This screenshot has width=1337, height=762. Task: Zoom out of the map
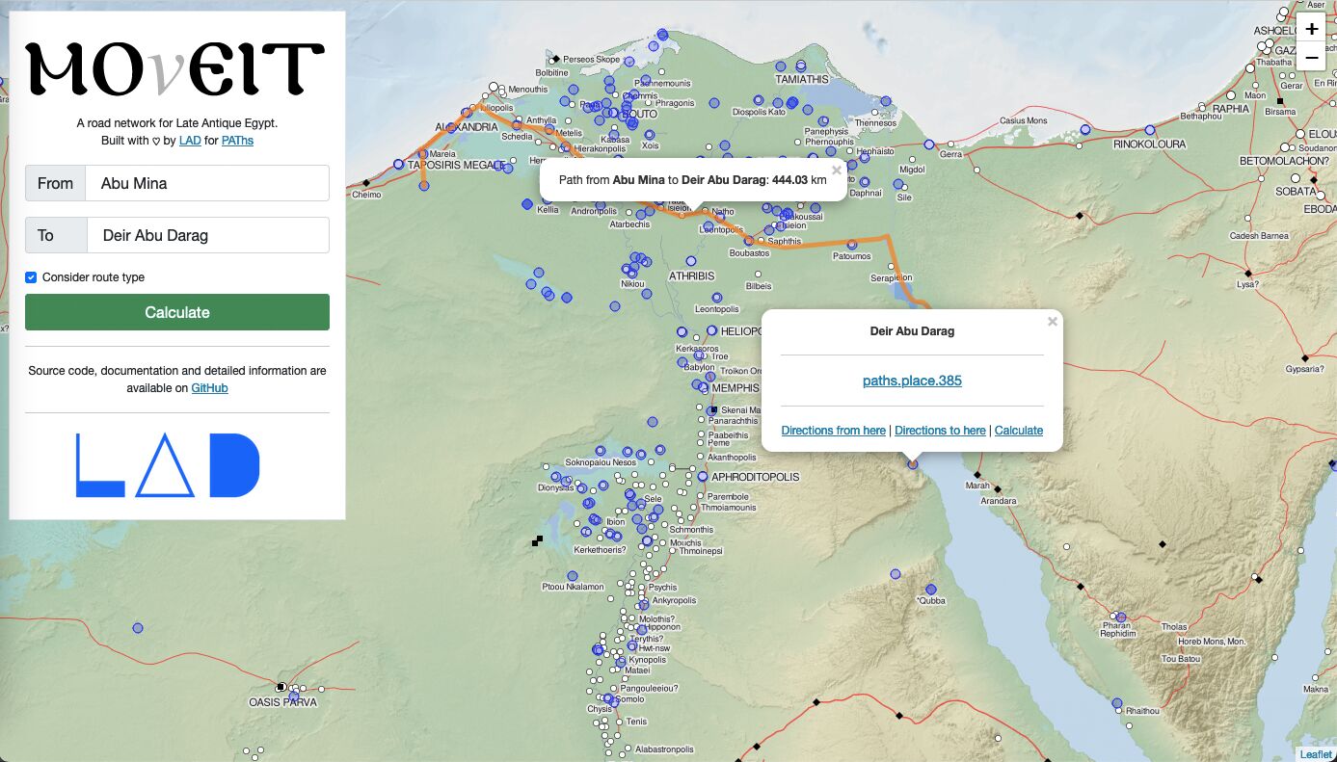point(1311,58)
